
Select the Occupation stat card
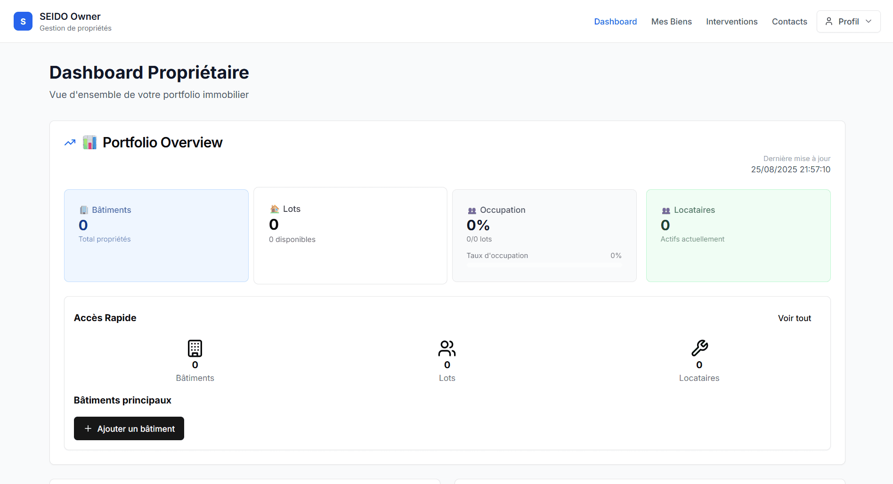pos(544,235)
